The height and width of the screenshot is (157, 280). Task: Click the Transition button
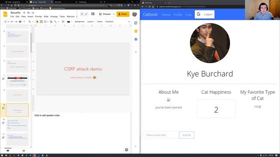pos(109,22)
